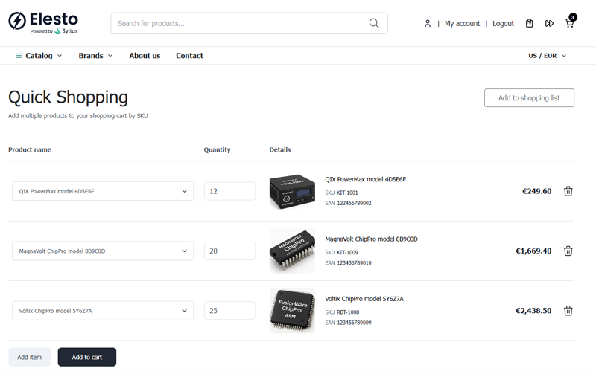Image resolution: width=596 pixels, height=374 pixels.
Task: Click the quick shopping fast-forward icon
Action: [x=549, y=24]
